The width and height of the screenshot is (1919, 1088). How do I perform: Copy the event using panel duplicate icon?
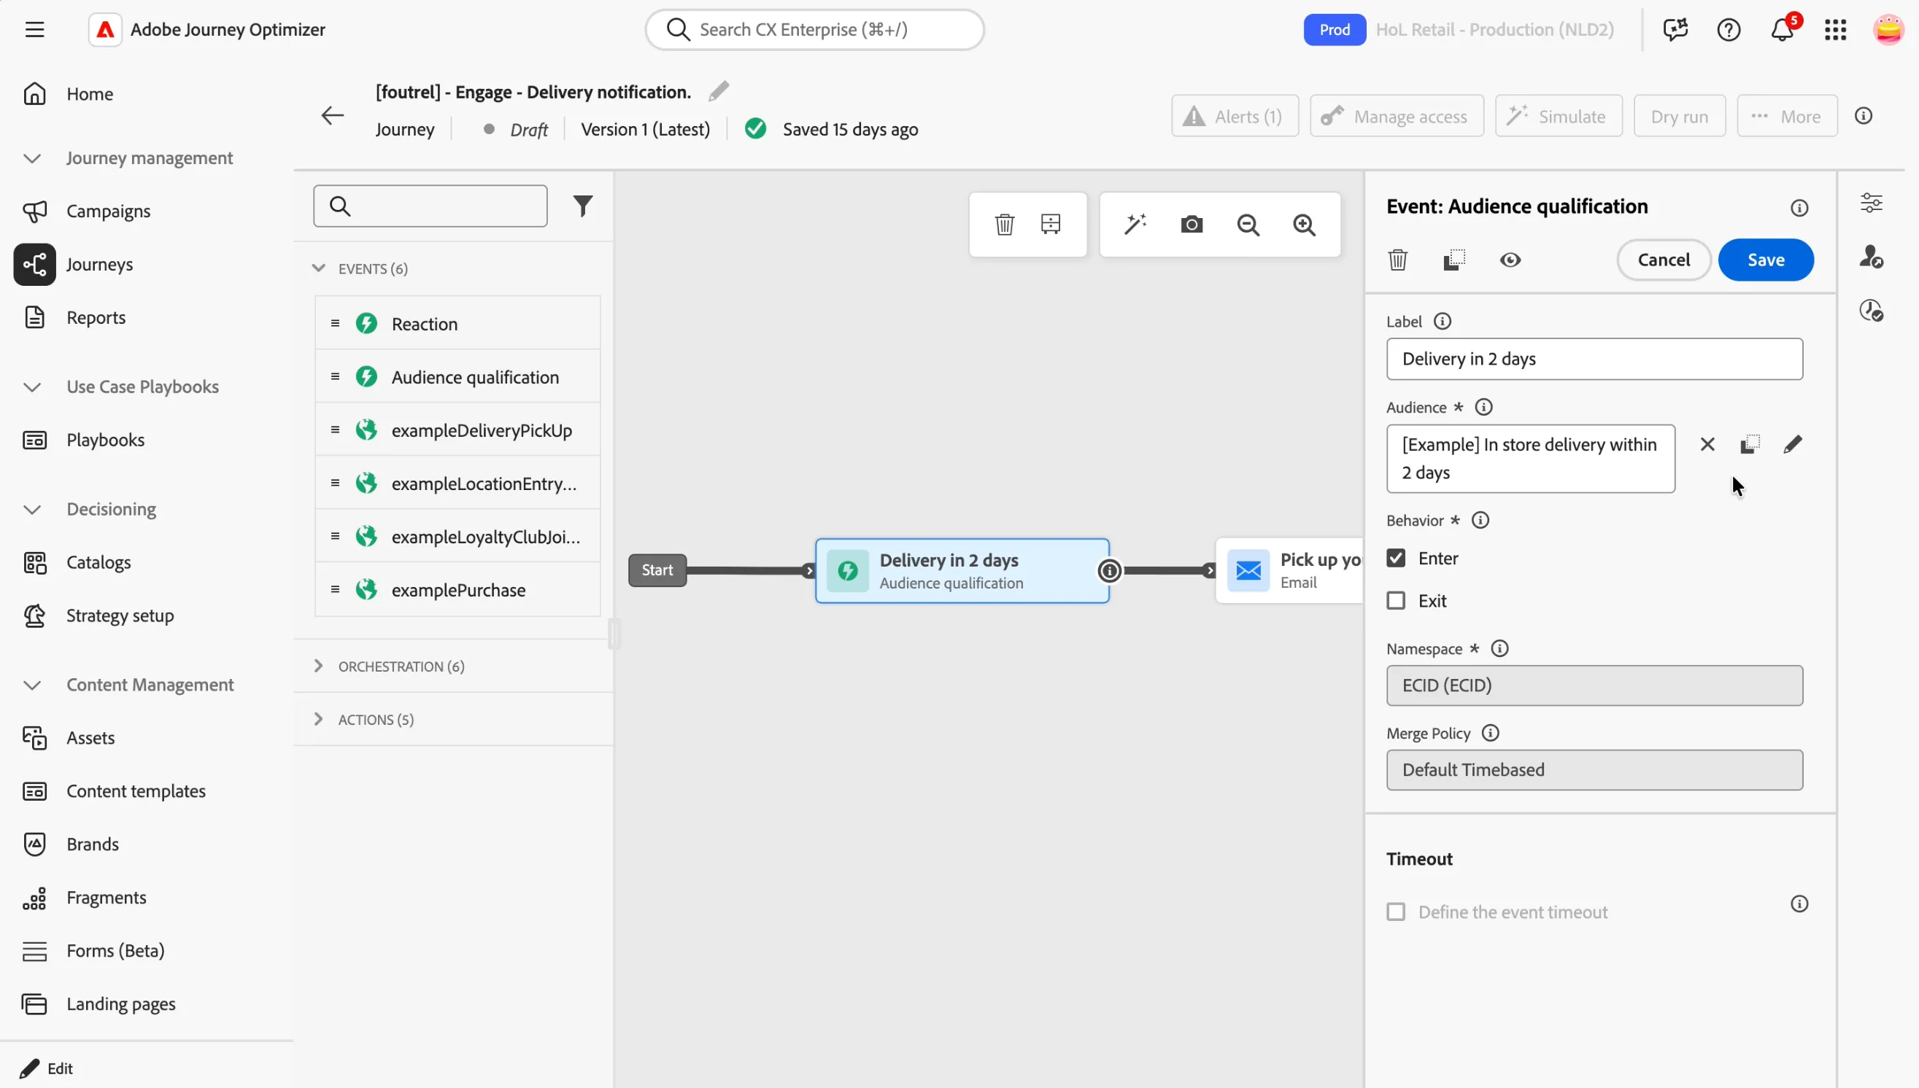(1453, 260)
